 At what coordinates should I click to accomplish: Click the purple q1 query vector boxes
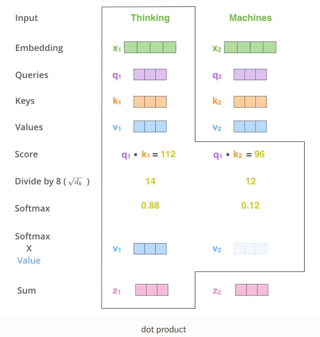(150, 75)
